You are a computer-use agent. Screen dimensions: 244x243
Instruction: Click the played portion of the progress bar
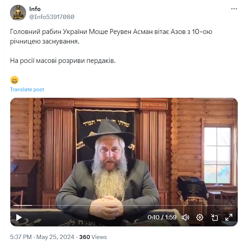23,205
